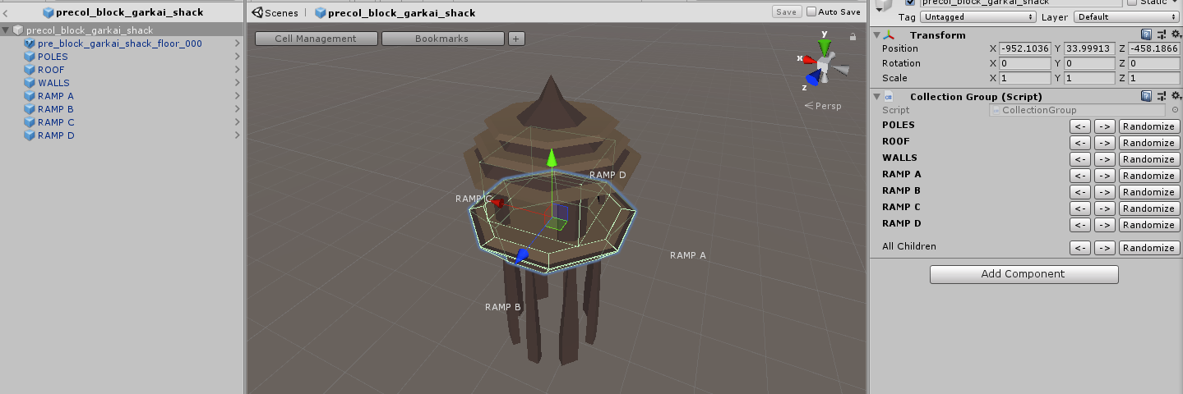Toggle the GameObject active checkbox
The width and height of the screenshot is (1183, 394).
point(910,2)
